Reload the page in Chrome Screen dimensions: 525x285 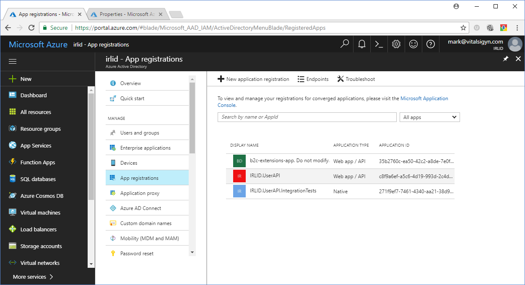31,28
